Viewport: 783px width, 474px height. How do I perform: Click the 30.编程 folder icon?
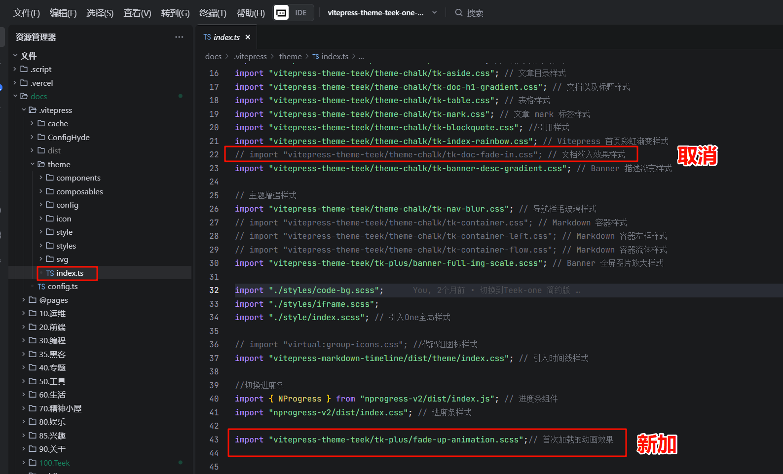point(33,340)
